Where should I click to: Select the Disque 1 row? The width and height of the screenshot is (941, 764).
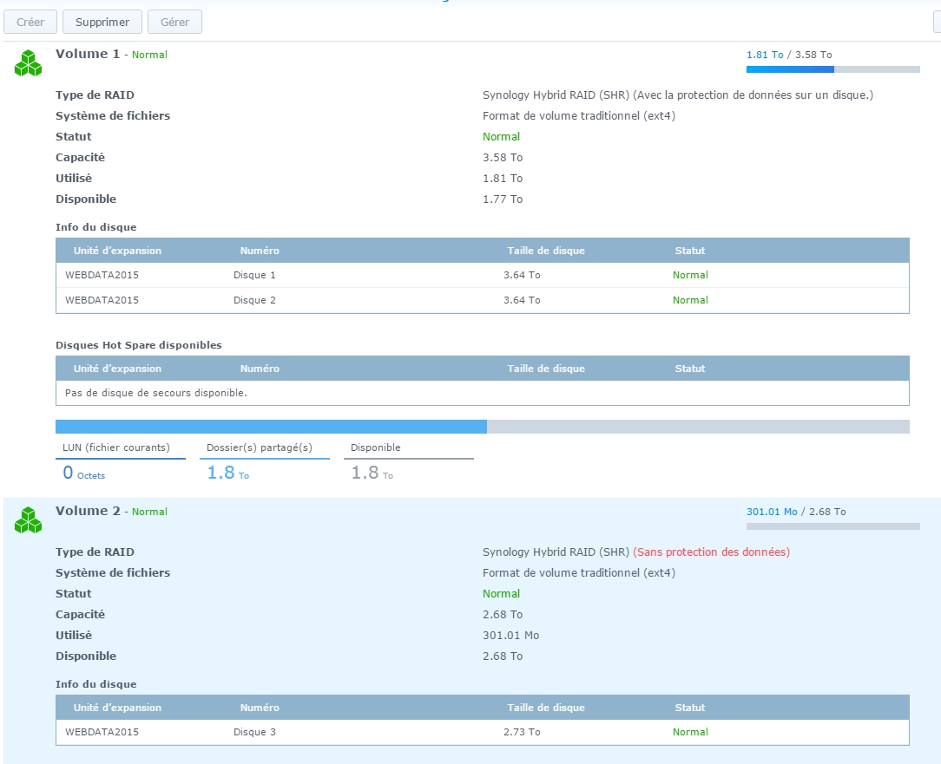pyautogui.click(x=482, y=275)
